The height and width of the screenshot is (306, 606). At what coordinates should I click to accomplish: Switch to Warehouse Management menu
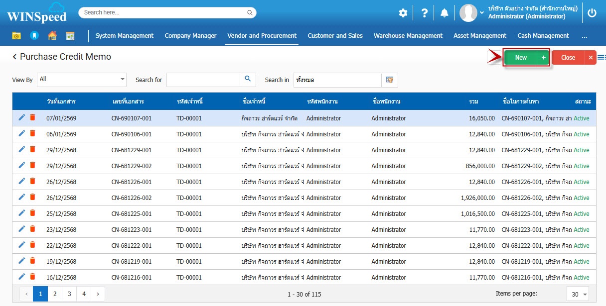[408, 36]
